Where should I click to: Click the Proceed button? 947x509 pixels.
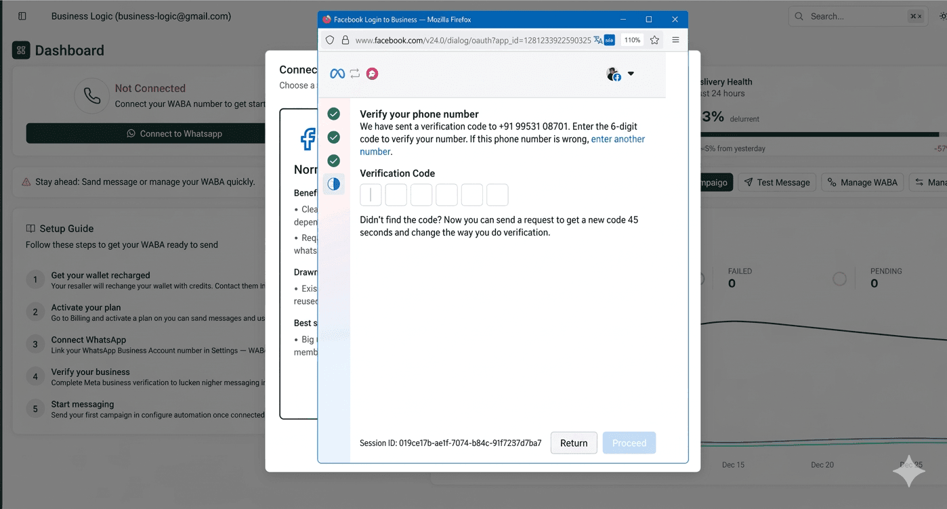(x=629, y=443)
